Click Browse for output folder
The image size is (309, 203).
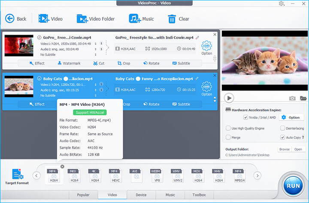coord(284,149)
